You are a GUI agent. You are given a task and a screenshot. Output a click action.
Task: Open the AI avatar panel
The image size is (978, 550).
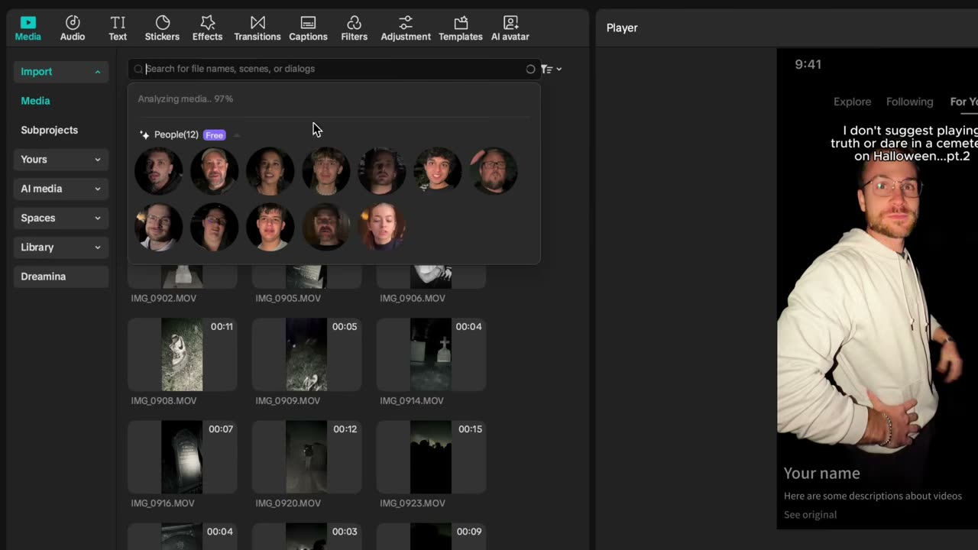point(510,27)
